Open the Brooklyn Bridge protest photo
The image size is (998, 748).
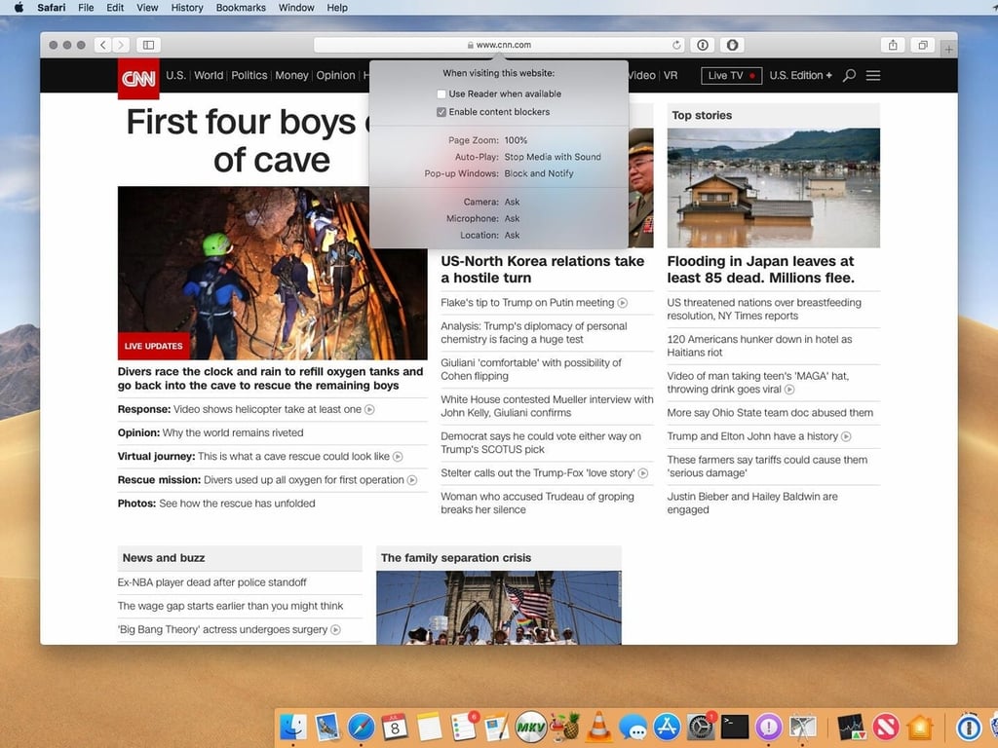(x=498, y=608)
